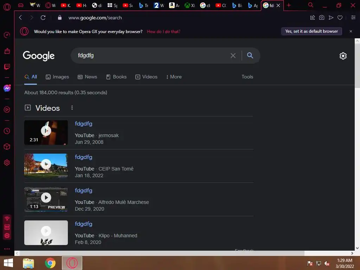Image resolution: width=360 pixels, height=270 pixels.
Task: Play the jermosak video thumbnail
Action: pos(46,133)
